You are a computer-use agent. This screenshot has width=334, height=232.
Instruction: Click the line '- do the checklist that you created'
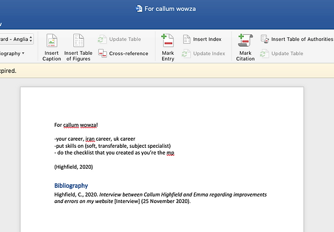tap(114, 152)
